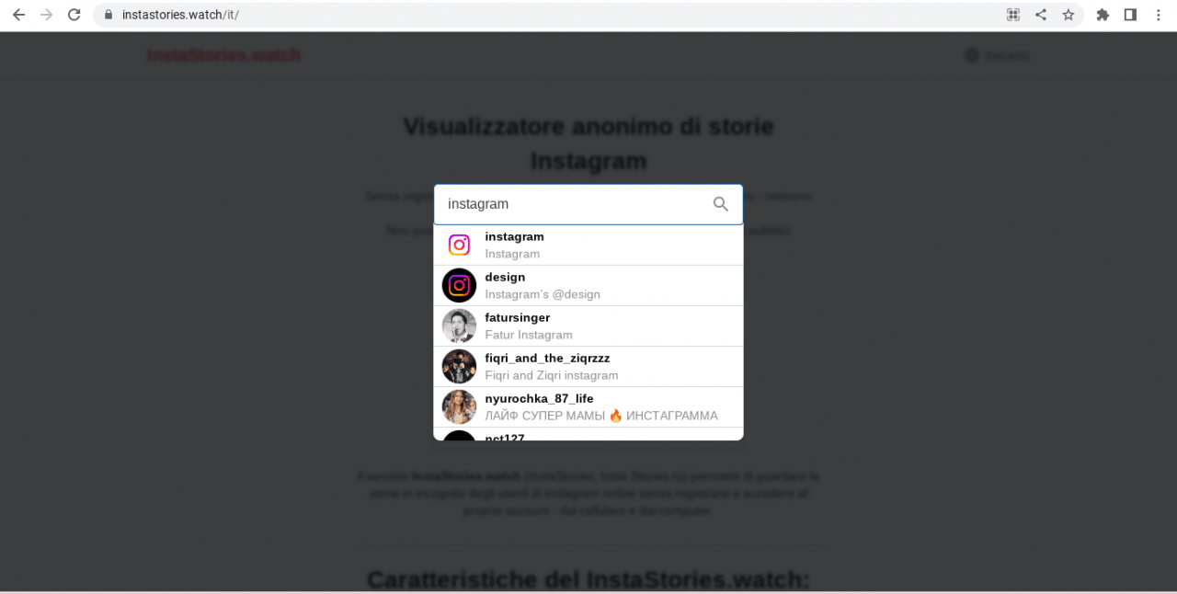The width and height of the screenshot is (1177, 594).
Task: Open the InstaStories.watch logo link
Action: pos(224,55)
